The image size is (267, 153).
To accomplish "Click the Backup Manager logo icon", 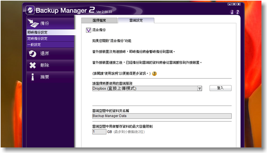I will coord(30,10).
